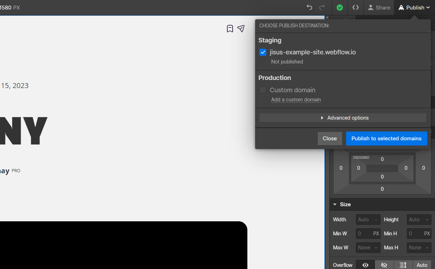This screenshot has width=435, height=269.
Task: Open the Max H unit selector
Action: point(427,248)
